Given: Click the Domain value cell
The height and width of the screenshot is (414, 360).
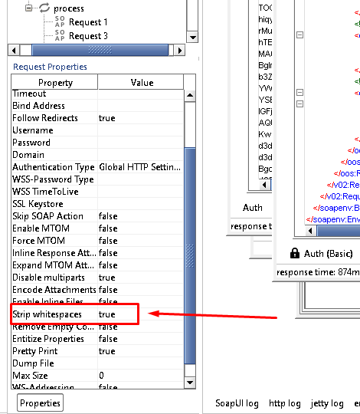Looking at the screenshot, I should tap(140, 155).
